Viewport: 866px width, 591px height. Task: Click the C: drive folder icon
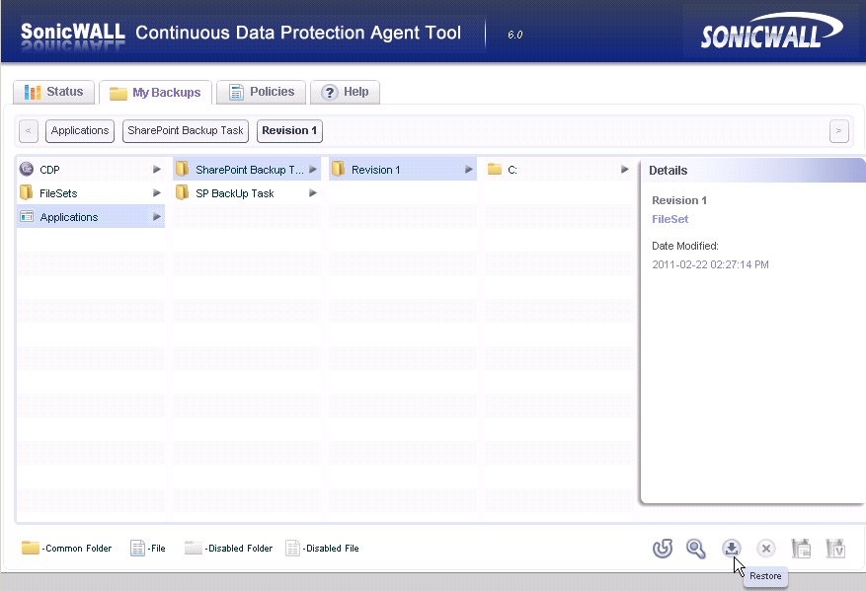coord(495,169)
